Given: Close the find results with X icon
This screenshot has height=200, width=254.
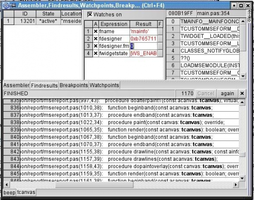Looking at the screenshot, I should point(242,93).
